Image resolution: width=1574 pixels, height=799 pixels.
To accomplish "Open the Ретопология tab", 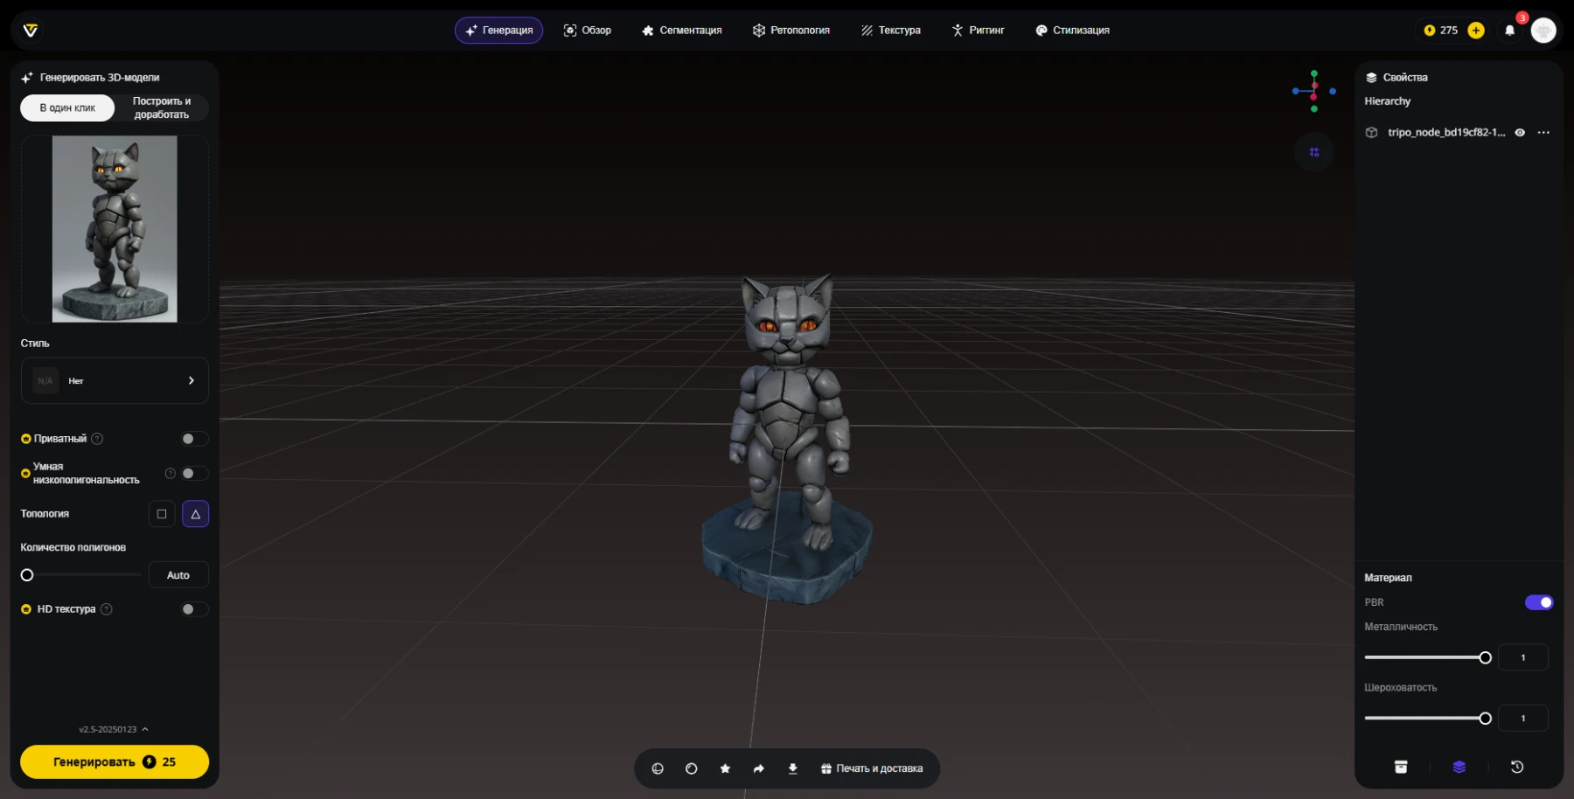I will coord(790,31).
